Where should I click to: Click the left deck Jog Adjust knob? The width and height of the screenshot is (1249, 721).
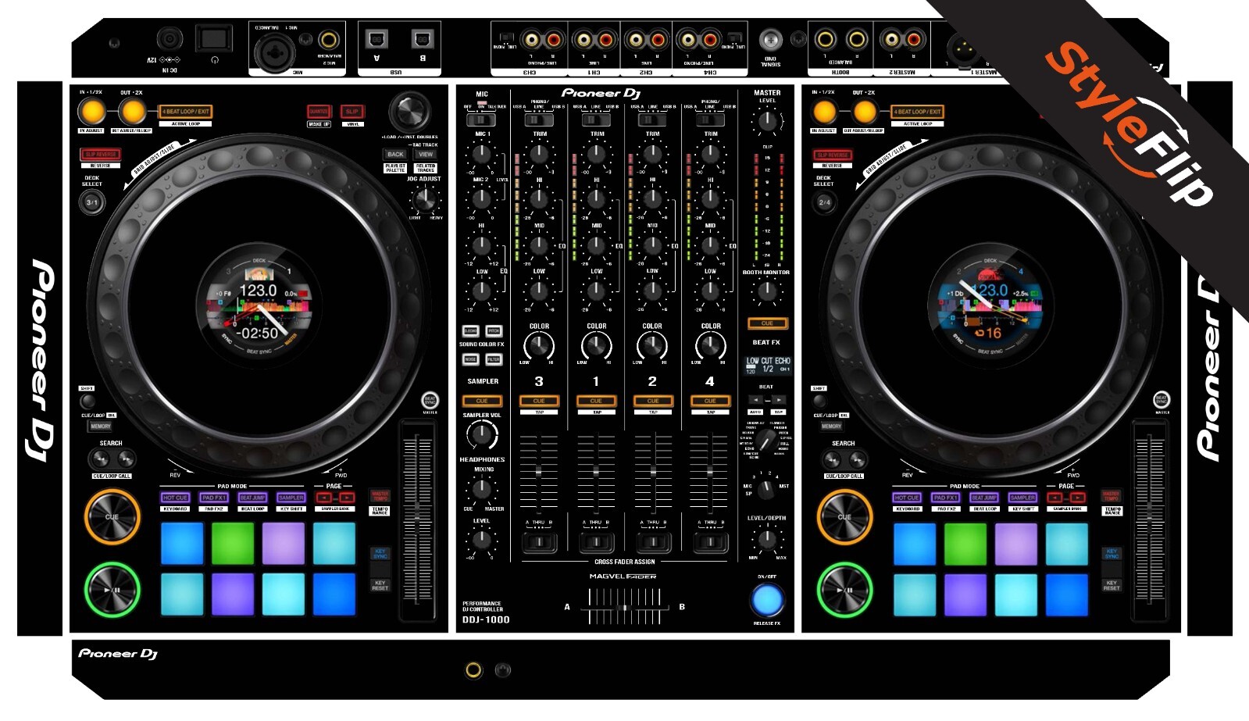click(425, 200)
